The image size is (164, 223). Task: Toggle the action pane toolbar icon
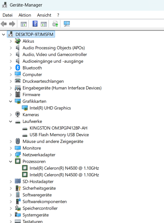[x=44, y=24]
